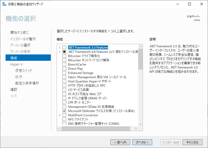
Task: Check Management OData IIS 拡張機能 checkbox
Action: (64, 107)
